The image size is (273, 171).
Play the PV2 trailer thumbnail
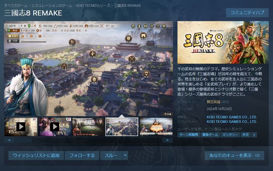[x=21, y=127]
